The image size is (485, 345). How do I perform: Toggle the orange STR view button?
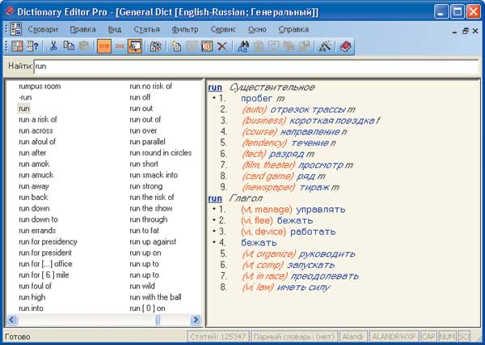point(104,46)
